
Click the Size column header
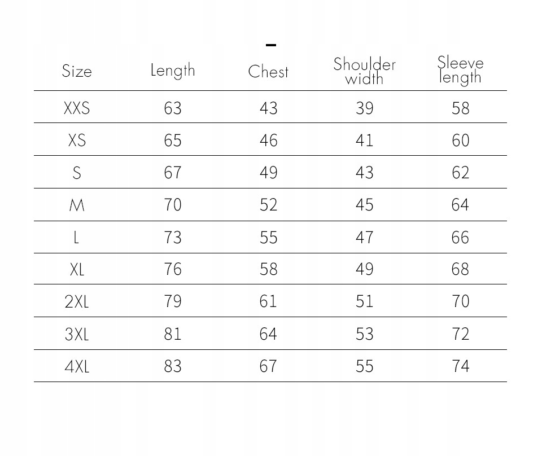pyautogui.click(x=77, y=71)
